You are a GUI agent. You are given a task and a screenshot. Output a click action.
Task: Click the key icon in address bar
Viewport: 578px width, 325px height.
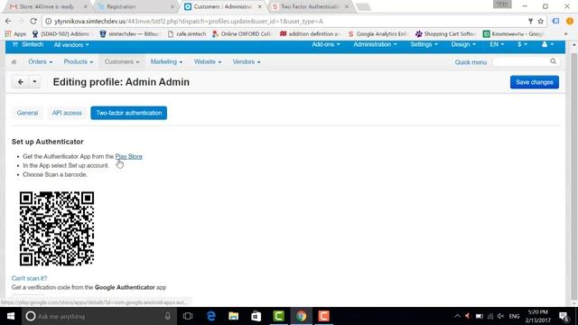[530, 22]
